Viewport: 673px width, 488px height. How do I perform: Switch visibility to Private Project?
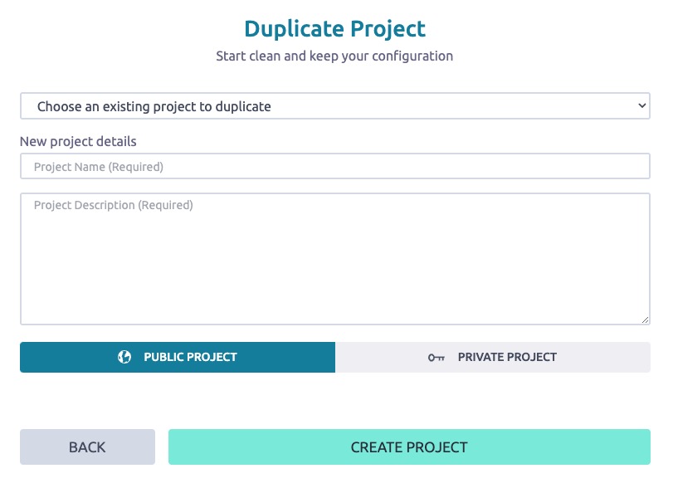click(x=493, y=357)
